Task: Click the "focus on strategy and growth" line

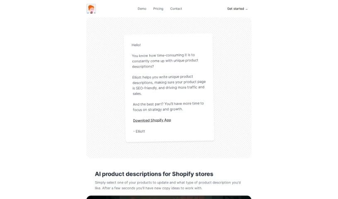Action: click(x=158, y=109)
